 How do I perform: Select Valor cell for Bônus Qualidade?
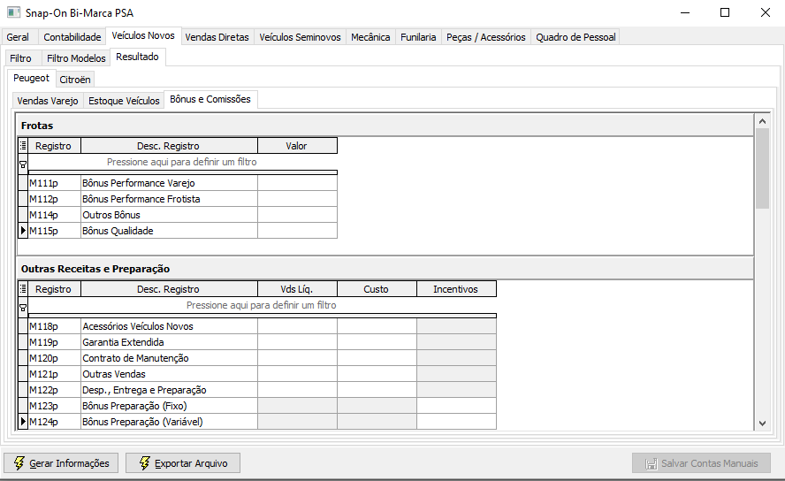(297, 231)
